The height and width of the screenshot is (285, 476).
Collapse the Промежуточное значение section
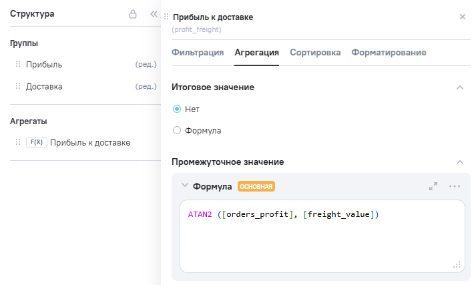pyautogui.click(x=459, y=162)
